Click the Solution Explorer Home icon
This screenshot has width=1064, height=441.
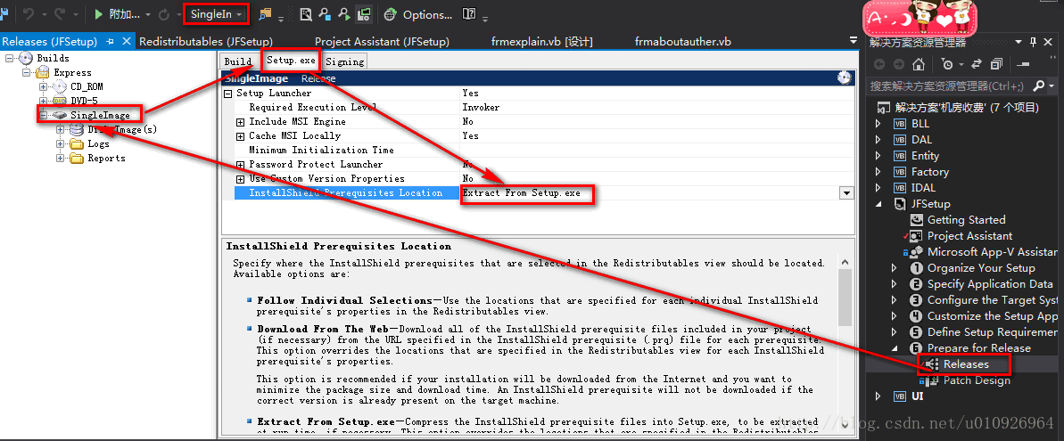tap(918, 64)
